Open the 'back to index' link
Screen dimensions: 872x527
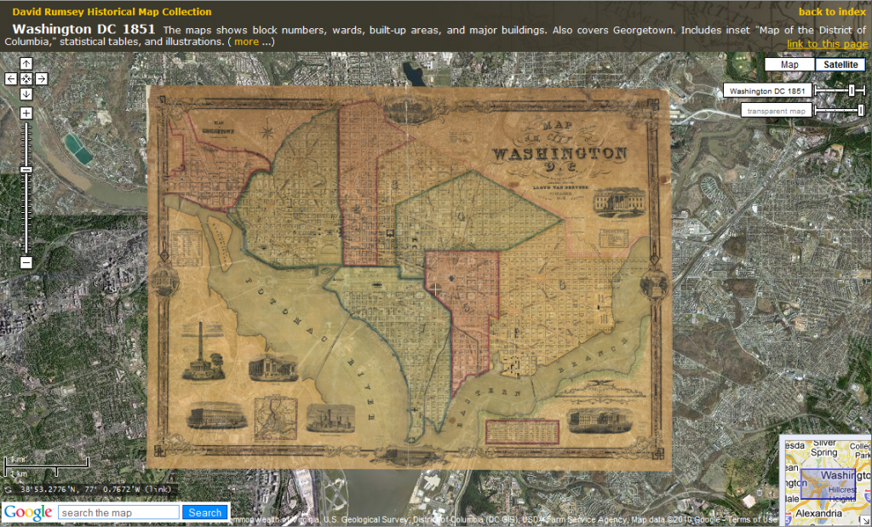click(x=833, y=12)
